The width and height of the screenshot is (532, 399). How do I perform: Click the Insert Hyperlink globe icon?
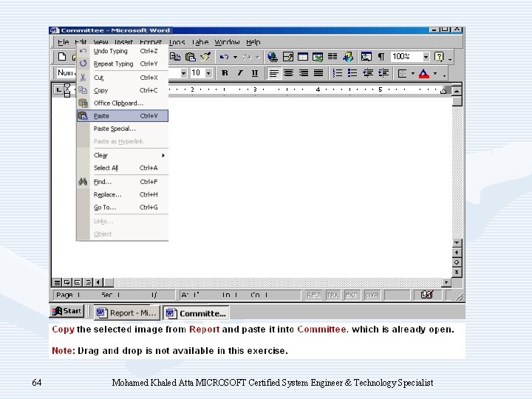272,57
